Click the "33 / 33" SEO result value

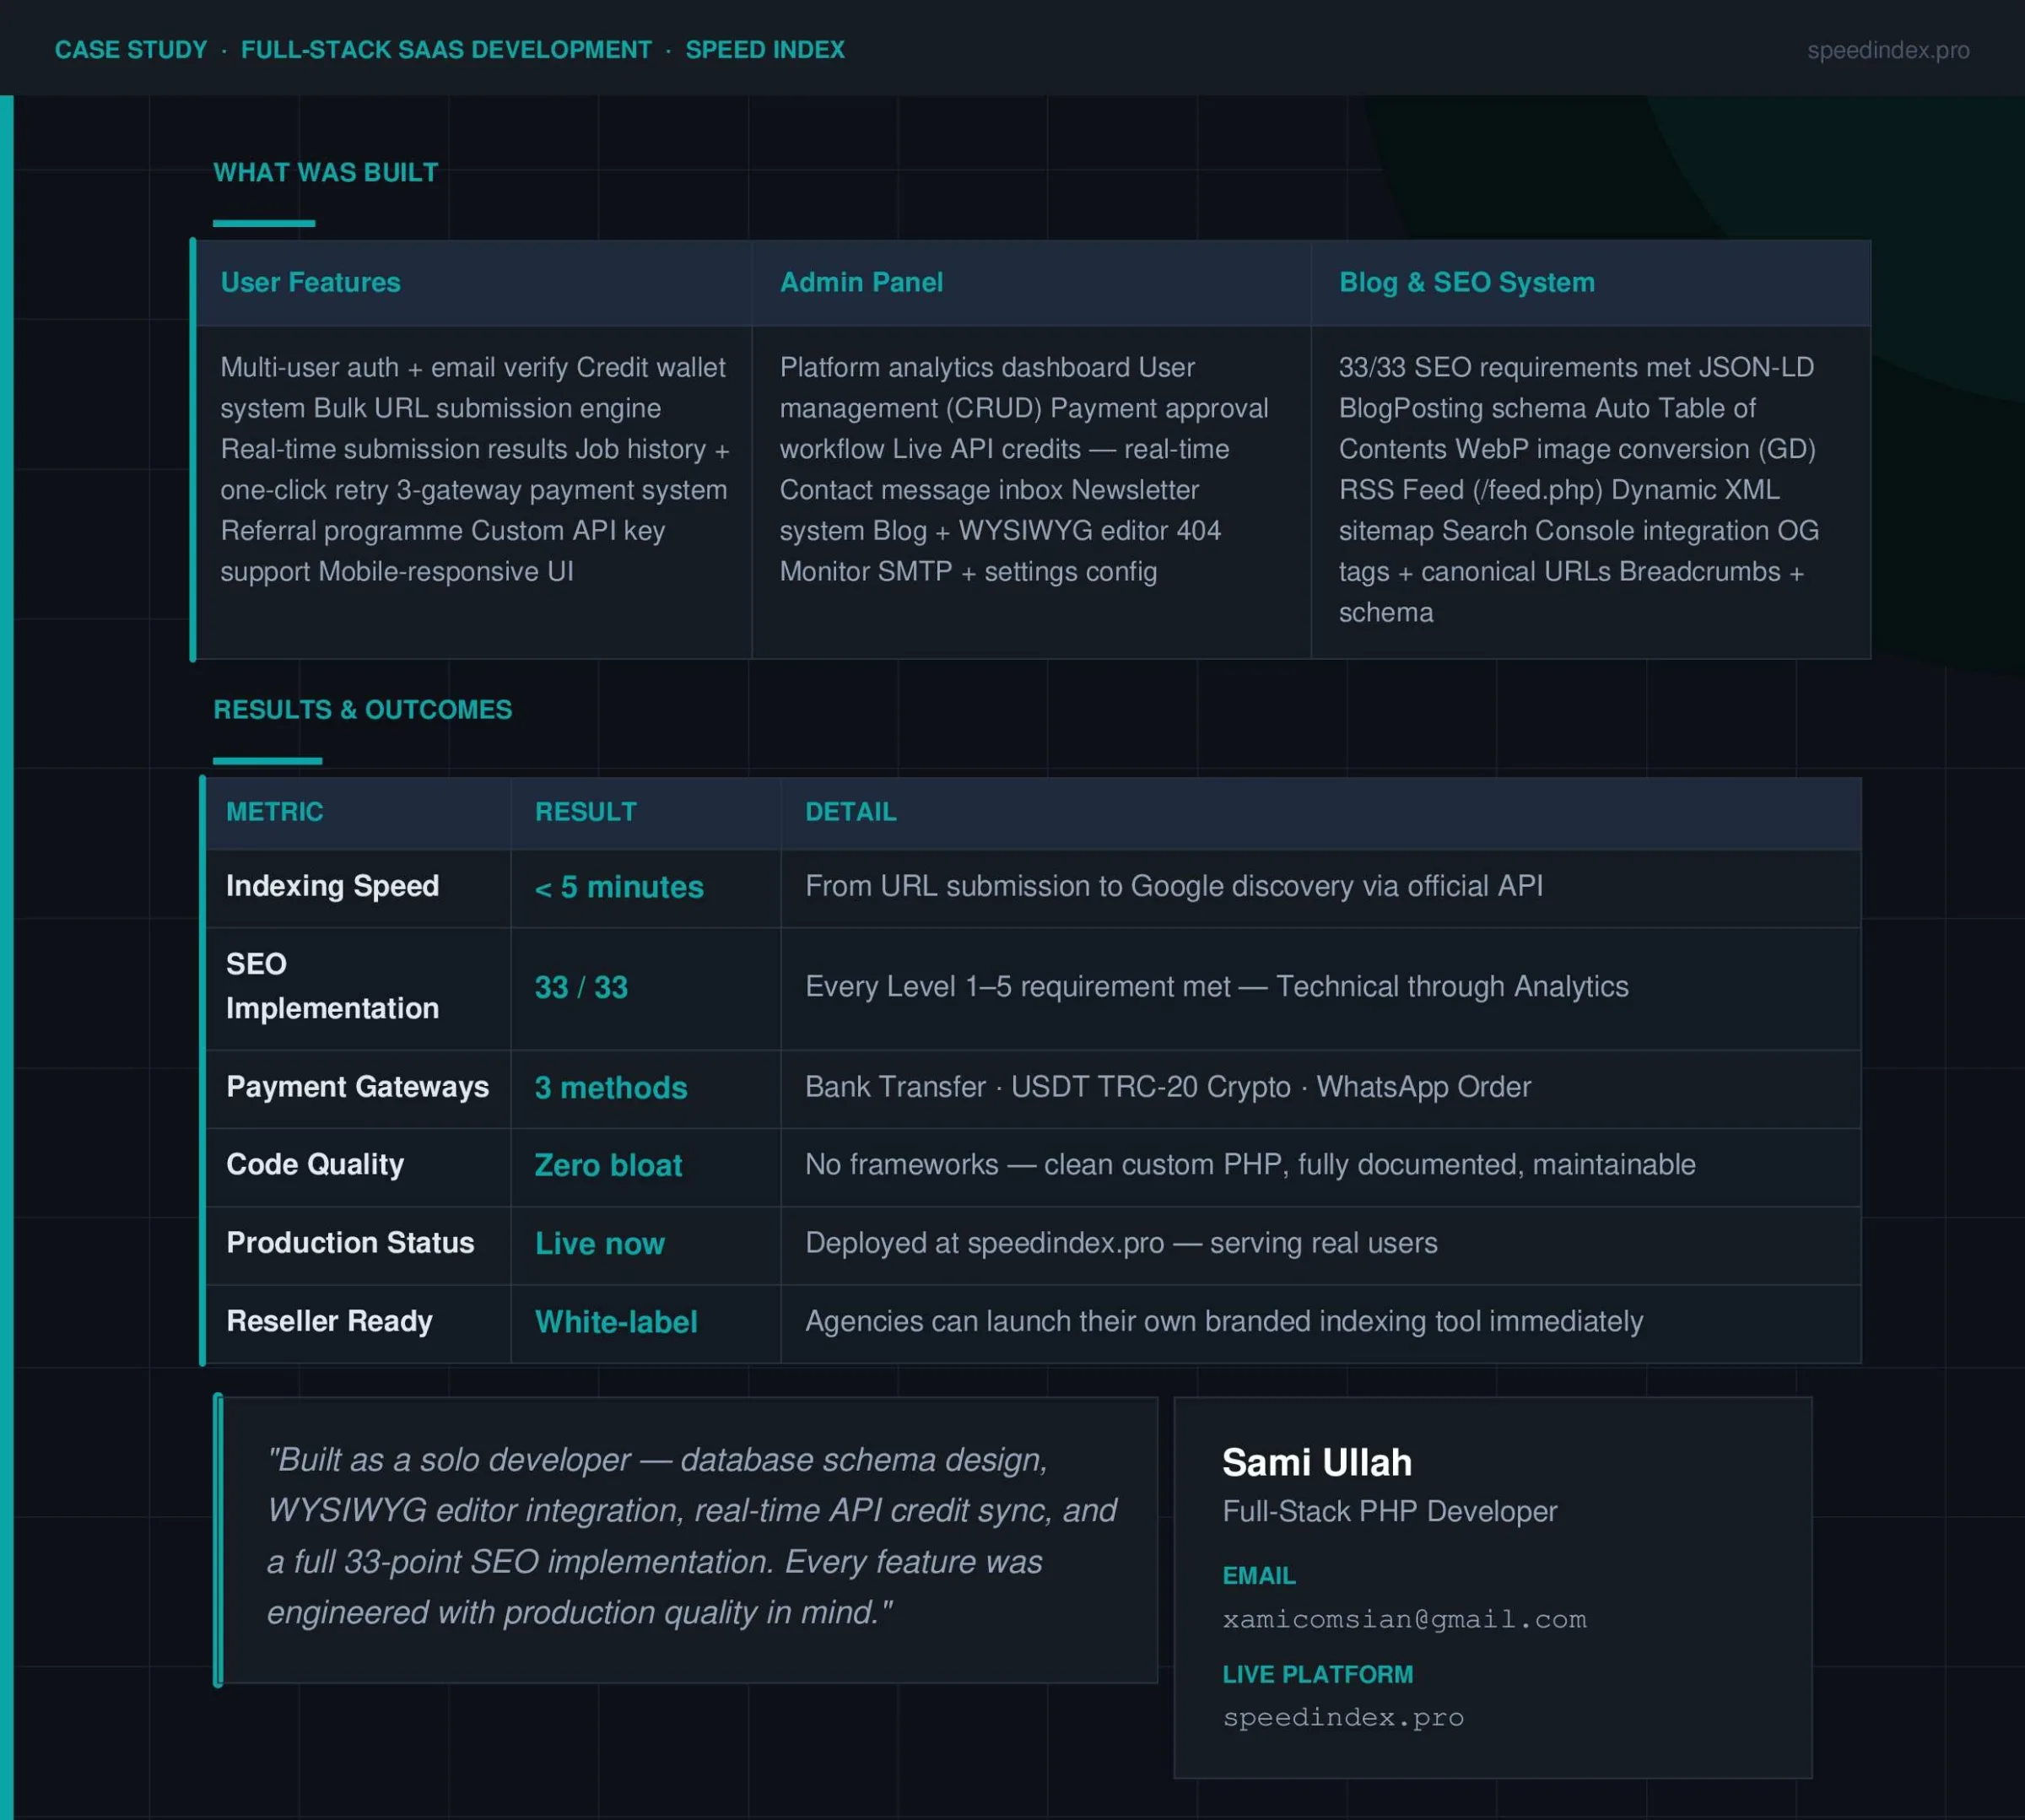580,988
